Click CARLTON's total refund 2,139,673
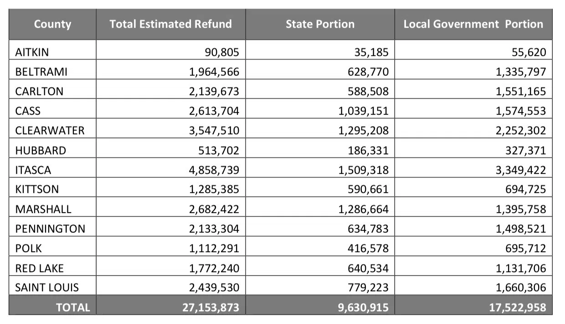This screenshot has width=565, height=324. click(214, 91)
